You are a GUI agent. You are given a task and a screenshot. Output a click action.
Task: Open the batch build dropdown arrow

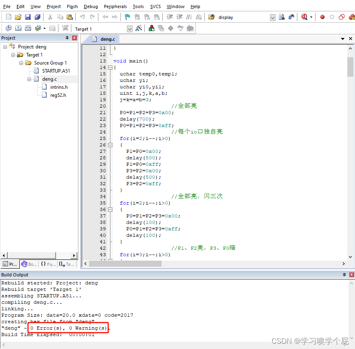44,29
